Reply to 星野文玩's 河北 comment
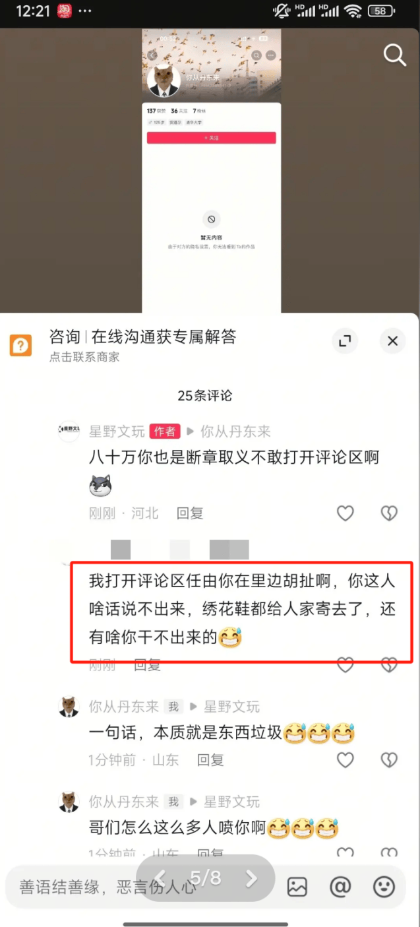Screen dimensions: 420x927 tap(190, 513)
